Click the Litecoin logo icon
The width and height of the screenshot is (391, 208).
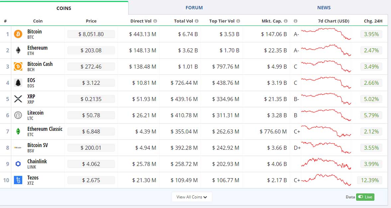pos(18,115)
